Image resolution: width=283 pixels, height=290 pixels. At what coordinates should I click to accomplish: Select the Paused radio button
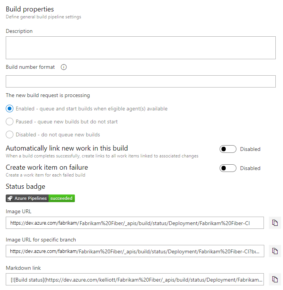click(x=10, y=122)
